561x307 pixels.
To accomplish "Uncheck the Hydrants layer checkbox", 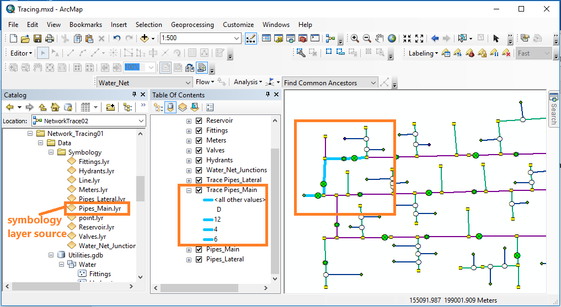I will (x=199, y=160).
